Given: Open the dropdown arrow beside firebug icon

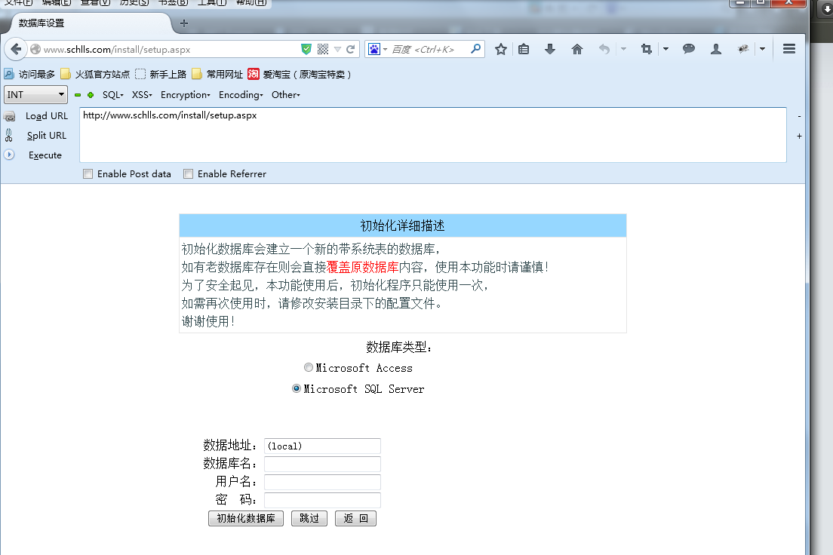Looking at the screenshot, I should pos(762,50).
